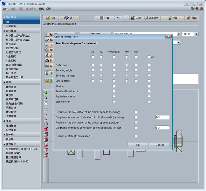Screen dimensions: 206x191
Task: Check Deflection in the XY column
Action: coord(93,65)
